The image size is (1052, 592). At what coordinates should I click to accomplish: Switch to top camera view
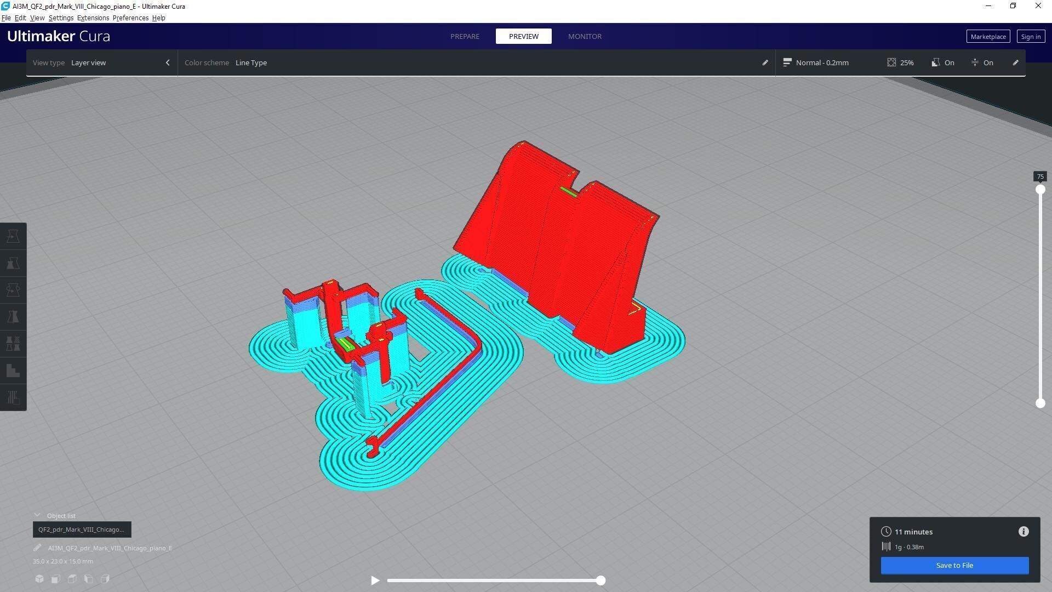tap(72, 579)
